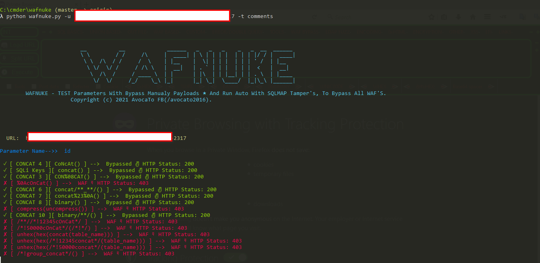Viewport: 540px width, 263px height.
Task: Click the CONCAT 6 concat/**_**/() result
Action: click(110, 190)
